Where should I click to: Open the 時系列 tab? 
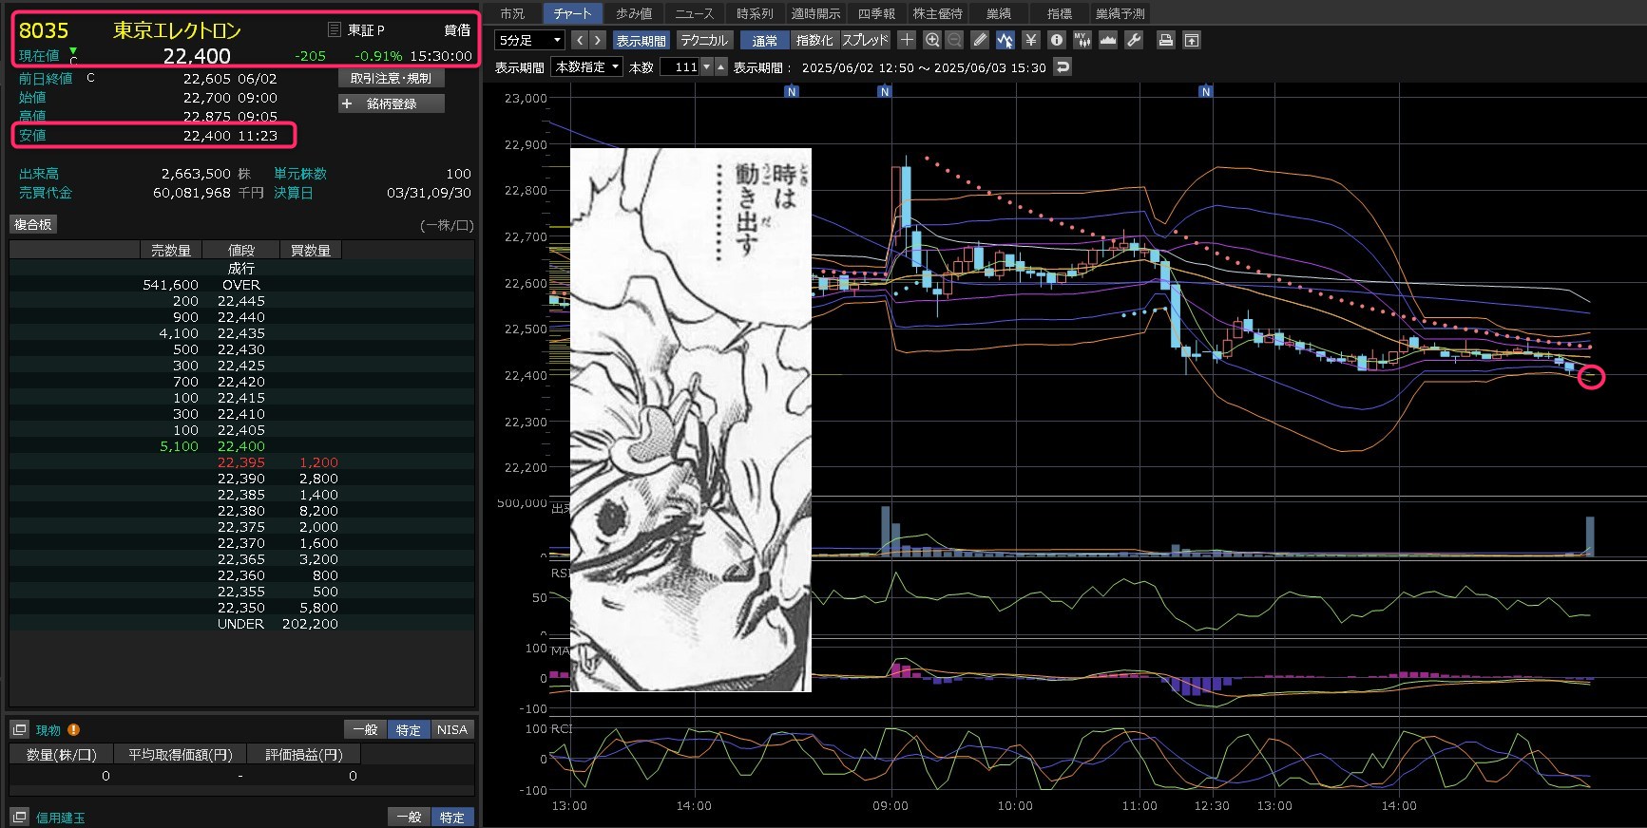755,13
